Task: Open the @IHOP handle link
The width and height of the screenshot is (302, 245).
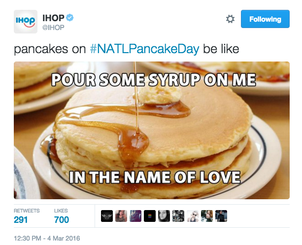Action: point(54,28)
